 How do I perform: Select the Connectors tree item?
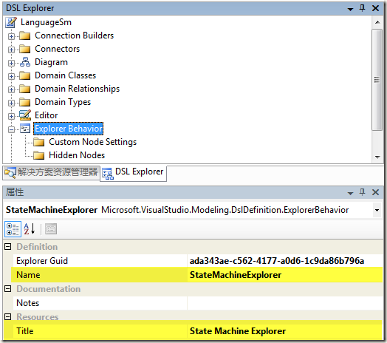58,49
